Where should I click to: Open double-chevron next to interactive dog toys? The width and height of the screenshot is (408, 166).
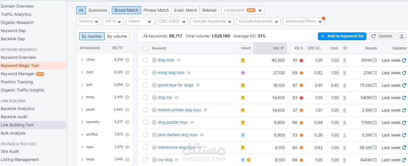tap(199, 147)
